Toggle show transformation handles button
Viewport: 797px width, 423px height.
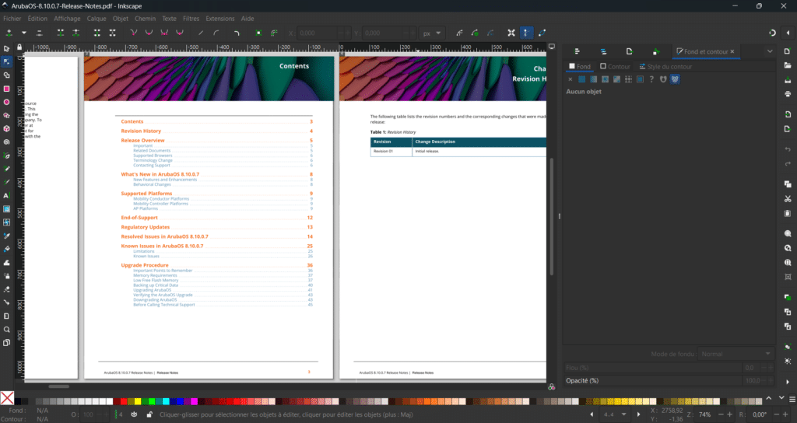(511, 33)
